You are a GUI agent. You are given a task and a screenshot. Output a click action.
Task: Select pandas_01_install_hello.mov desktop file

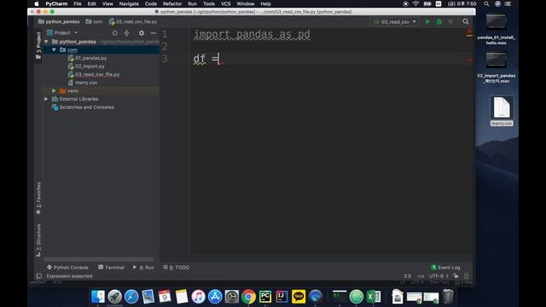(x=497, y=29)
